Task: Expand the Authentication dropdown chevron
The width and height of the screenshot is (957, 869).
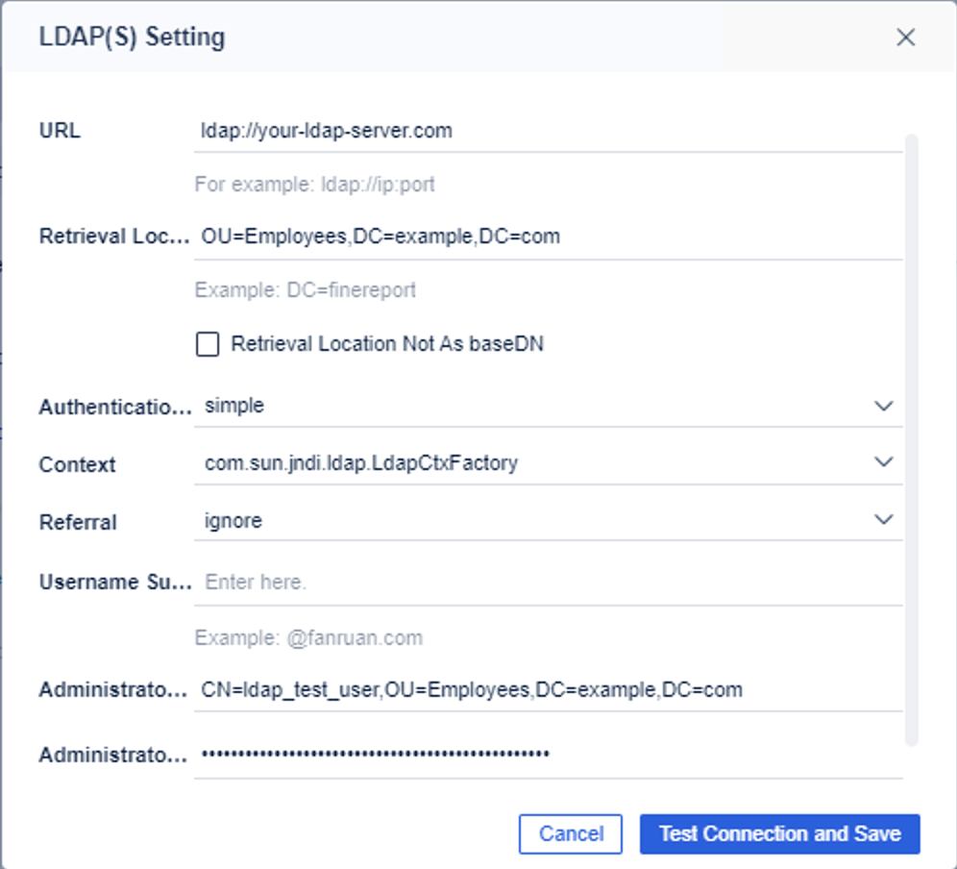Action: [x=884, y=406]
